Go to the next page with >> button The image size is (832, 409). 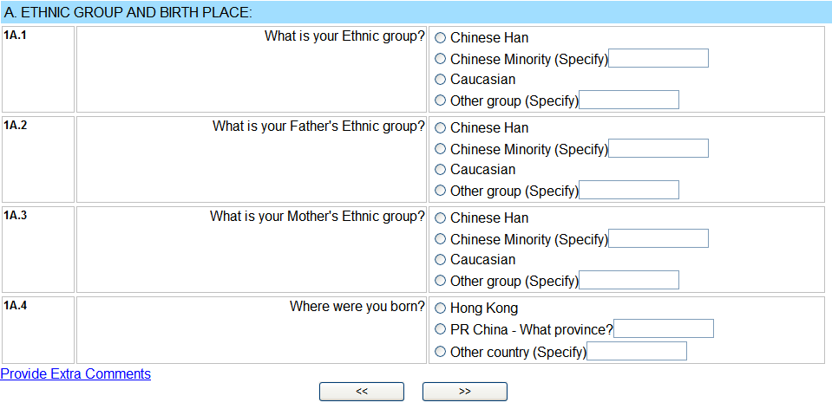(464, 392)
